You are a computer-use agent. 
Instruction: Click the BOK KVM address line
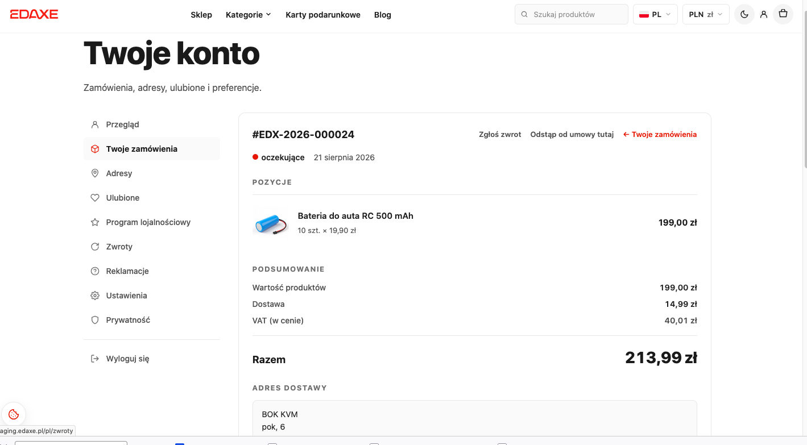pos(280,414)
